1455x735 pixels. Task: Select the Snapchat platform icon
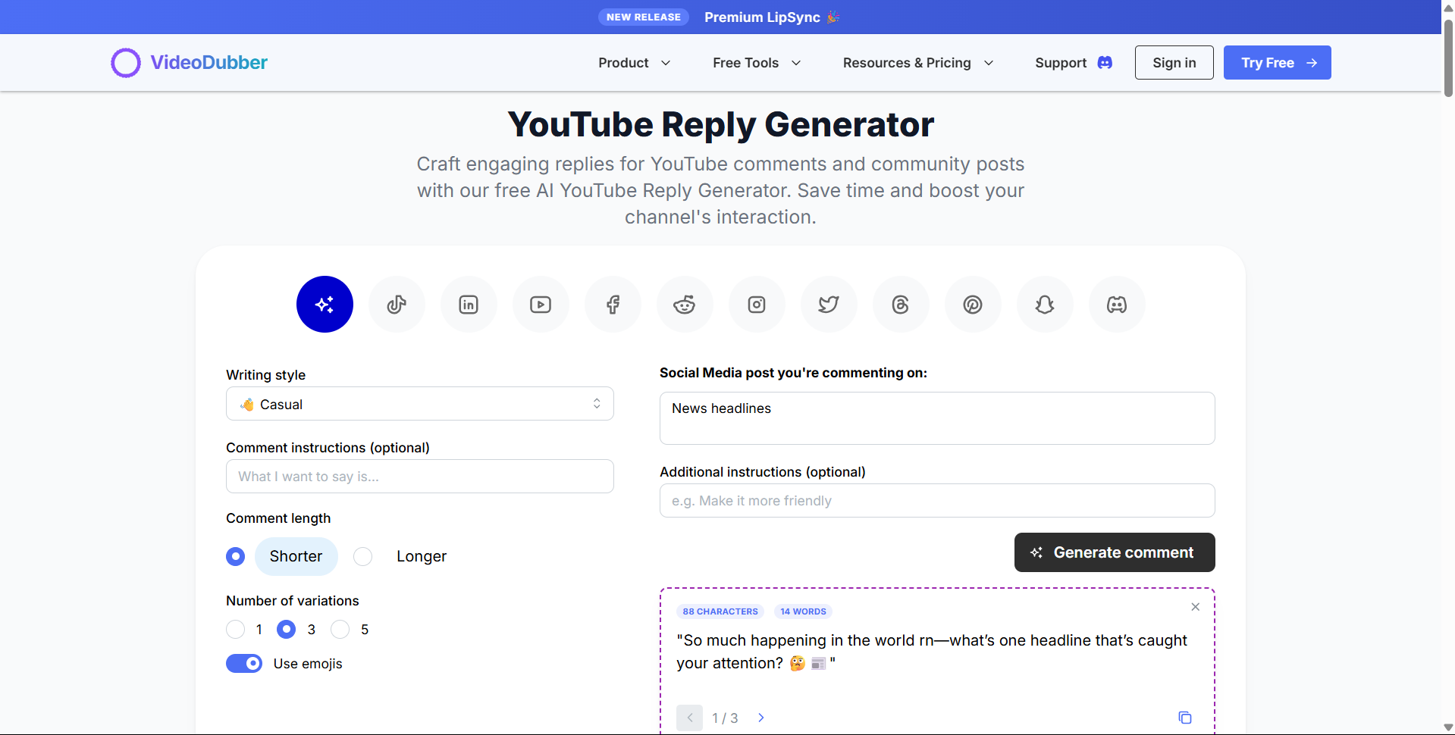[1045, 304]
